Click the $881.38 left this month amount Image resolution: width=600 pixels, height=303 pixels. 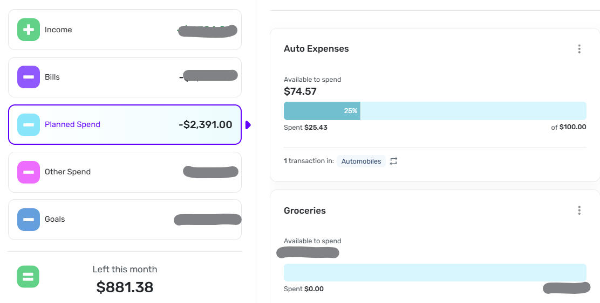(125, 287)
